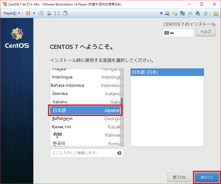Viewport: 221px width, 184px height.
Task: Maximize the VMware Player window
Action: (x=202, y=4)
